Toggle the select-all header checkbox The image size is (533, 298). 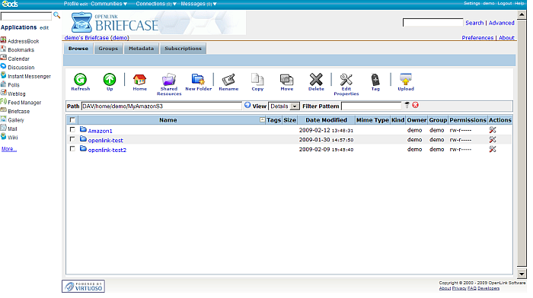click(x=72, y=120)
